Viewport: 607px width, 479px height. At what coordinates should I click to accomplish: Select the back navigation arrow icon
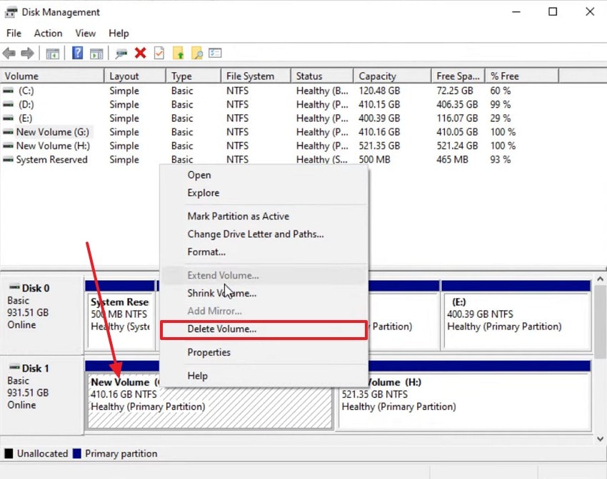9,53
